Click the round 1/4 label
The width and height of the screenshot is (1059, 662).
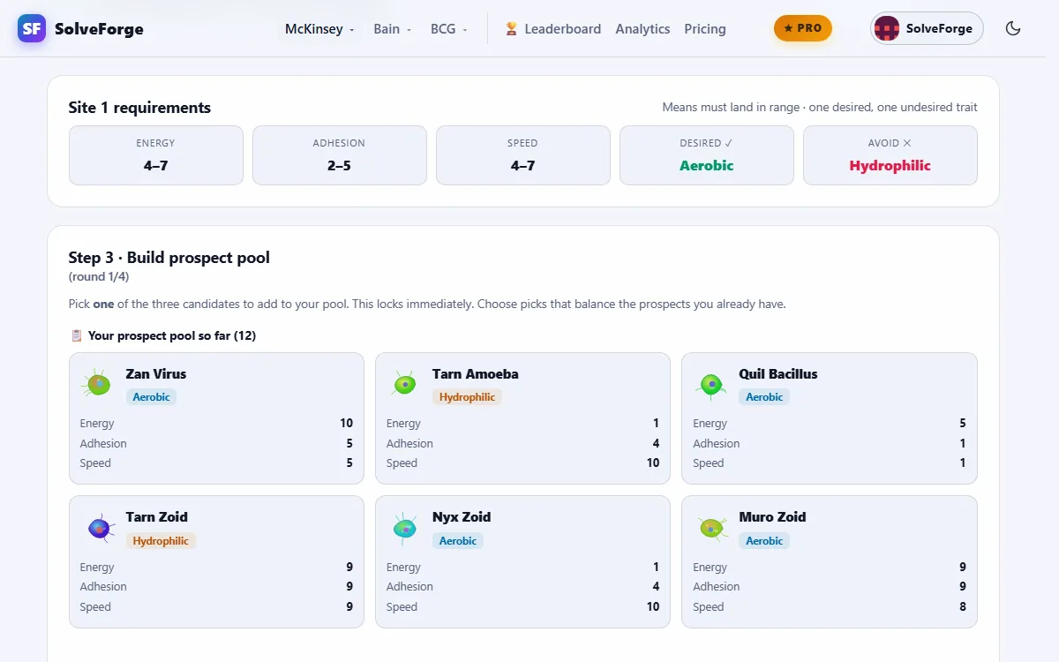tap(99, 277)
